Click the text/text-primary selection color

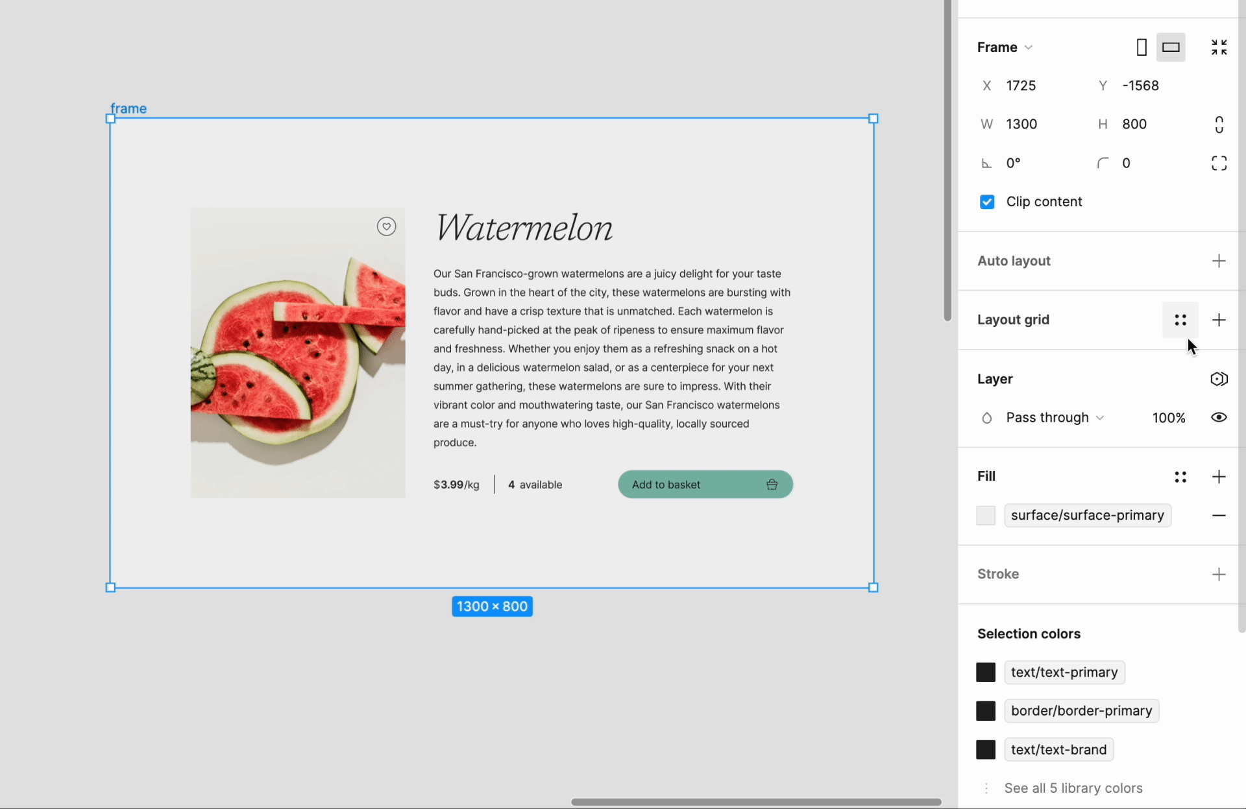[1062, 672]
